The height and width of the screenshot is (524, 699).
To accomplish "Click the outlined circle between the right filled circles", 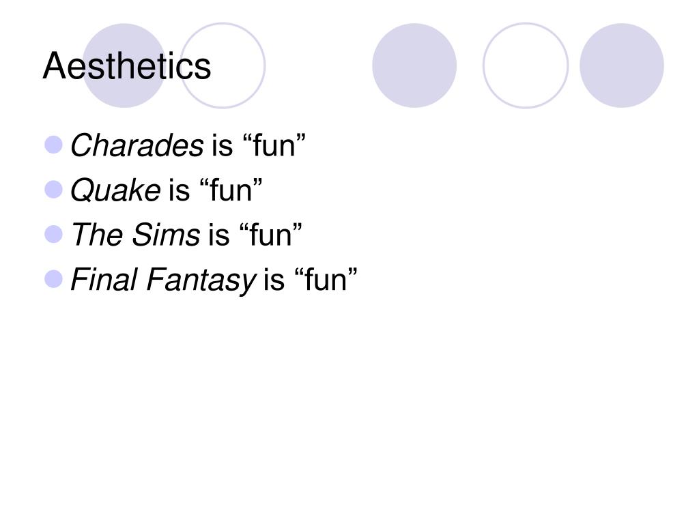I will [x=526, y=65].
